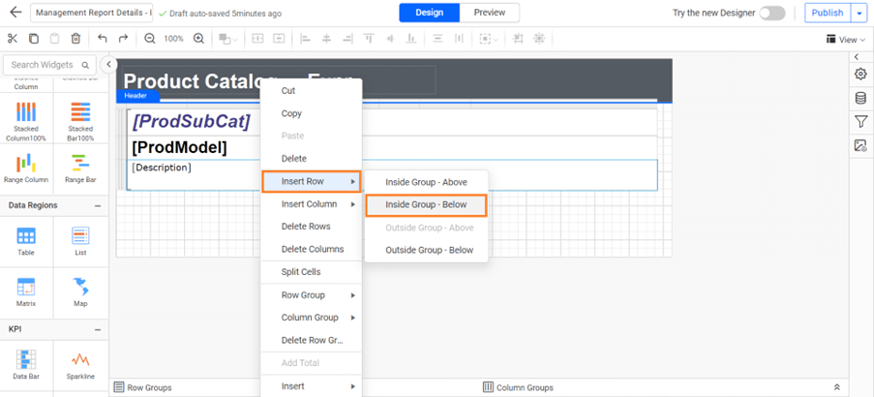Open the Insert Column submenu
Screen dimensions: 874x397
[312, 204]
